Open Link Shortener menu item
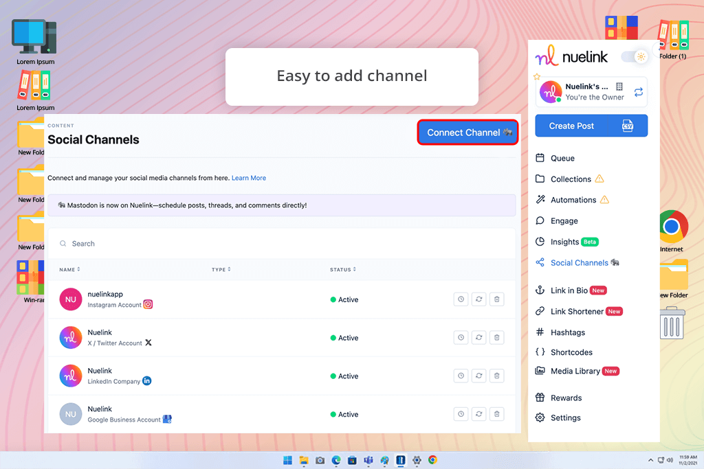Viewport: 704px width, 469px height. [579, 311]
